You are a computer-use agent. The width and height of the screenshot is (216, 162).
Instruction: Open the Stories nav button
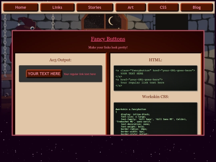click(x=95, y=7)
